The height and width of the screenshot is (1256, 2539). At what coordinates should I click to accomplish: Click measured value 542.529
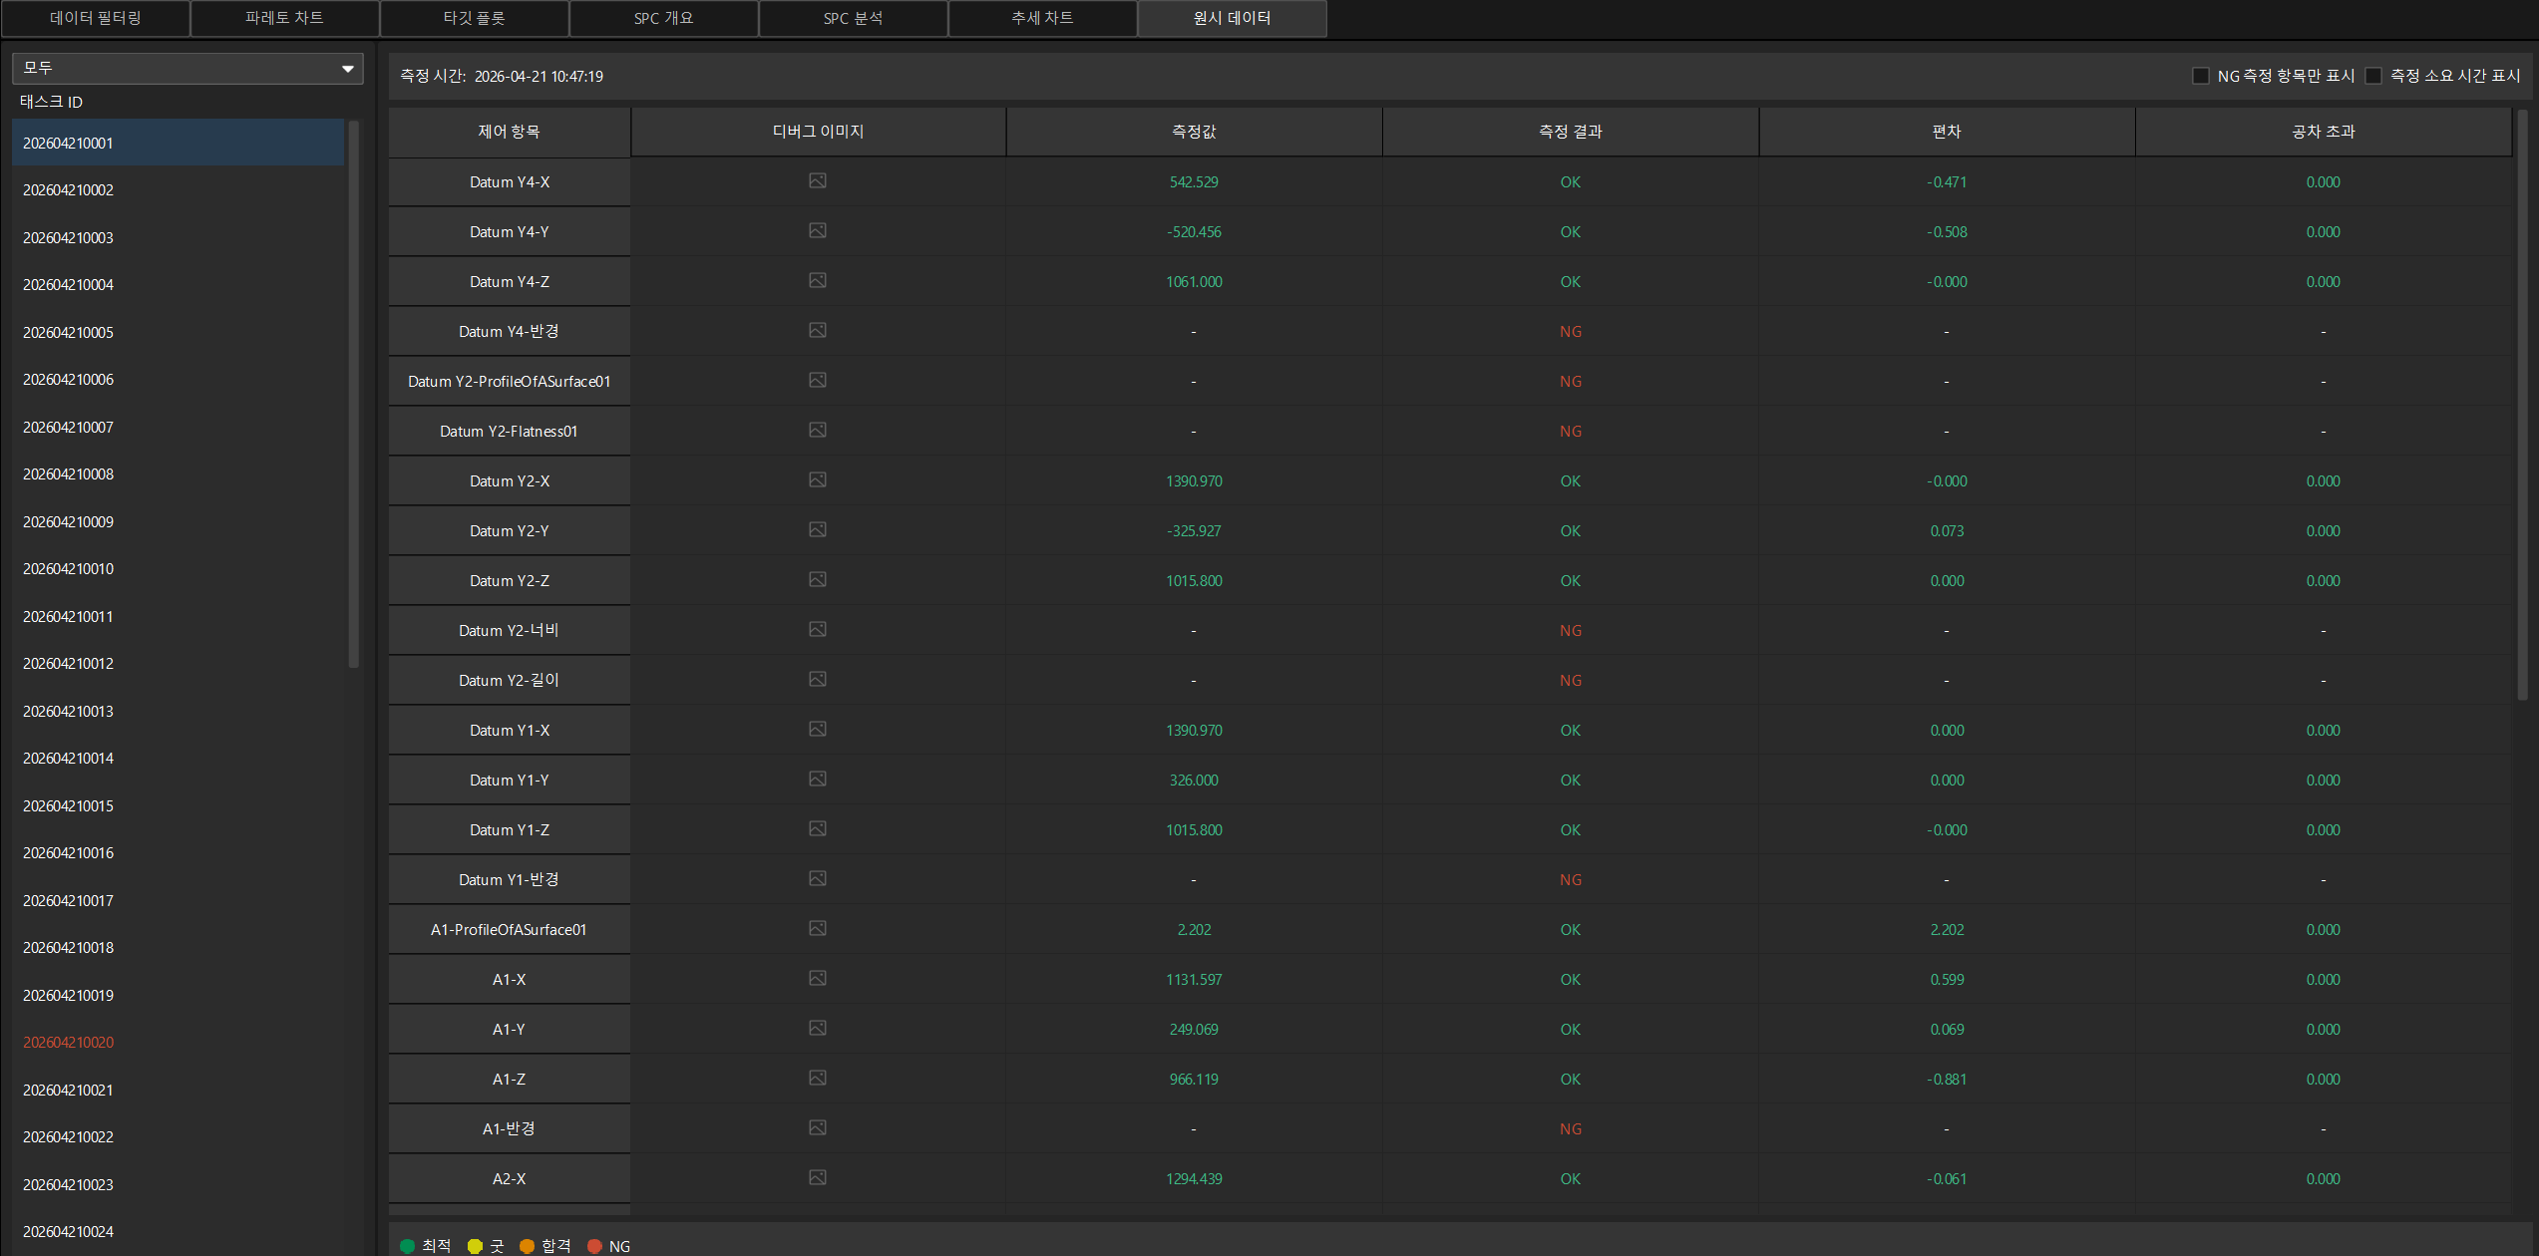tap(1194, 181)
